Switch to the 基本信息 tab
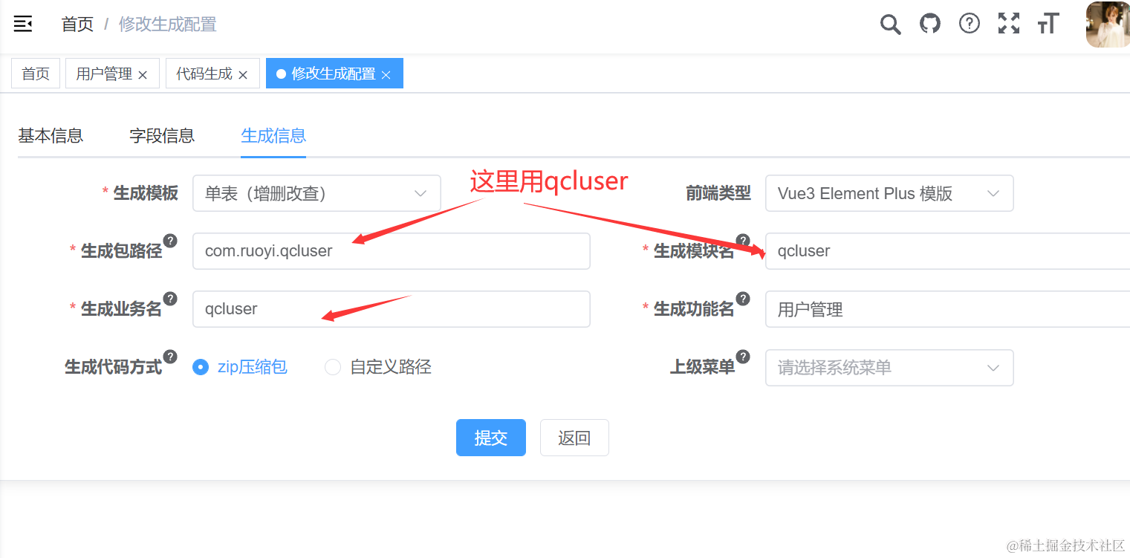 pos(51,136)
